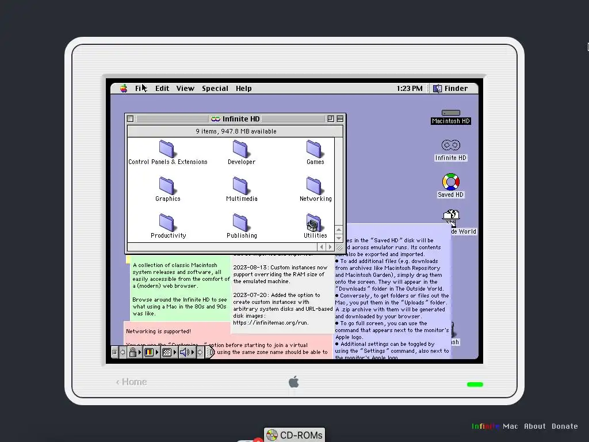Click the control strip close box
Image resolution: width=589 pixels, height=442 pixels.
(114, 352)
